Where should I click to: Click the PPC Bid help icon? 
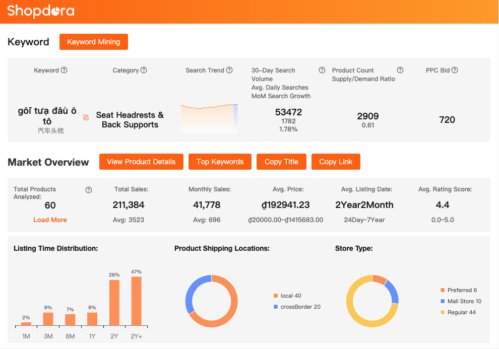455,71
